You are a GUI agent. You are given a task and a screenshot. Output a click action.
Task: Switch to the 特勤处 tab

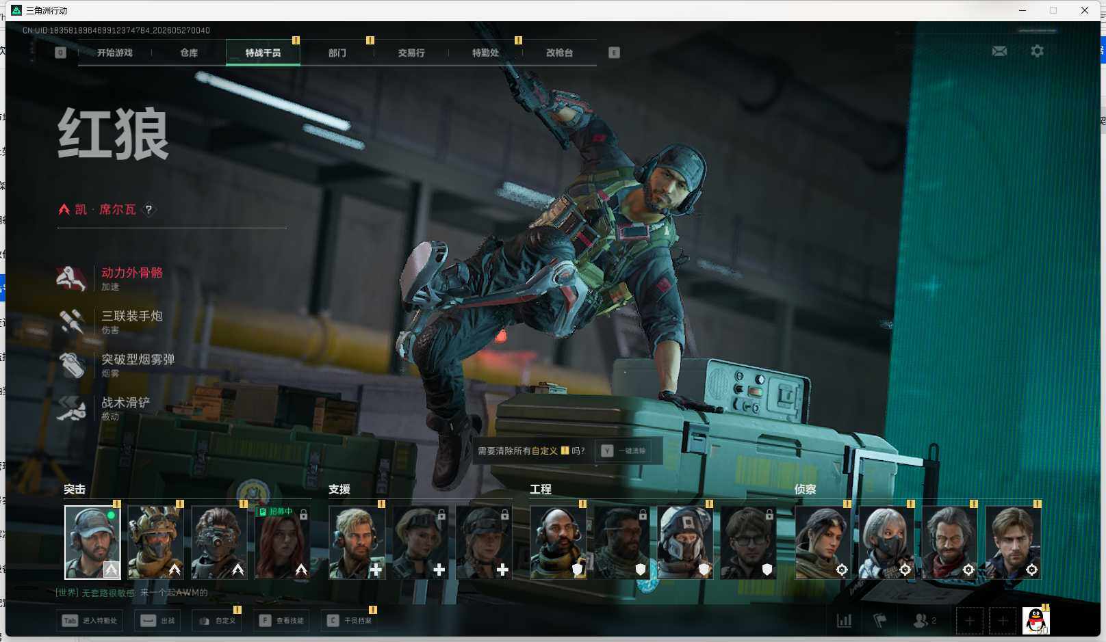coord(485,53)
